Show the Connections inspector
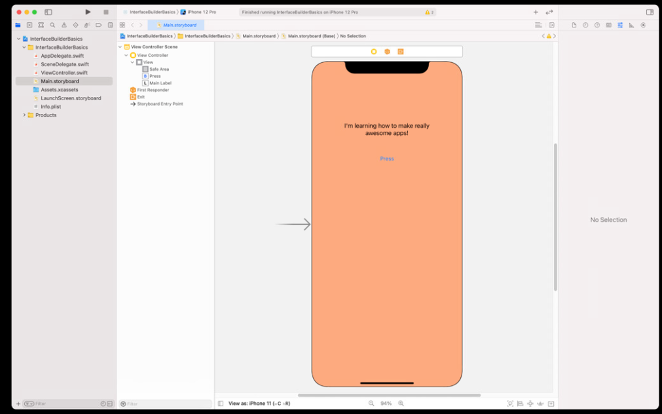Viewport: 662px width, 414px height. (643, 26)
